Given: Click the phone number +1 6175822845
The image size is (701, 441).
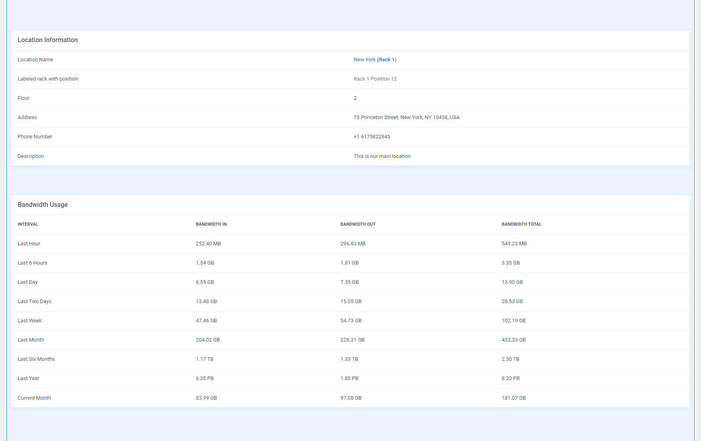Looking at the screenshot, I should click(371, 136).
